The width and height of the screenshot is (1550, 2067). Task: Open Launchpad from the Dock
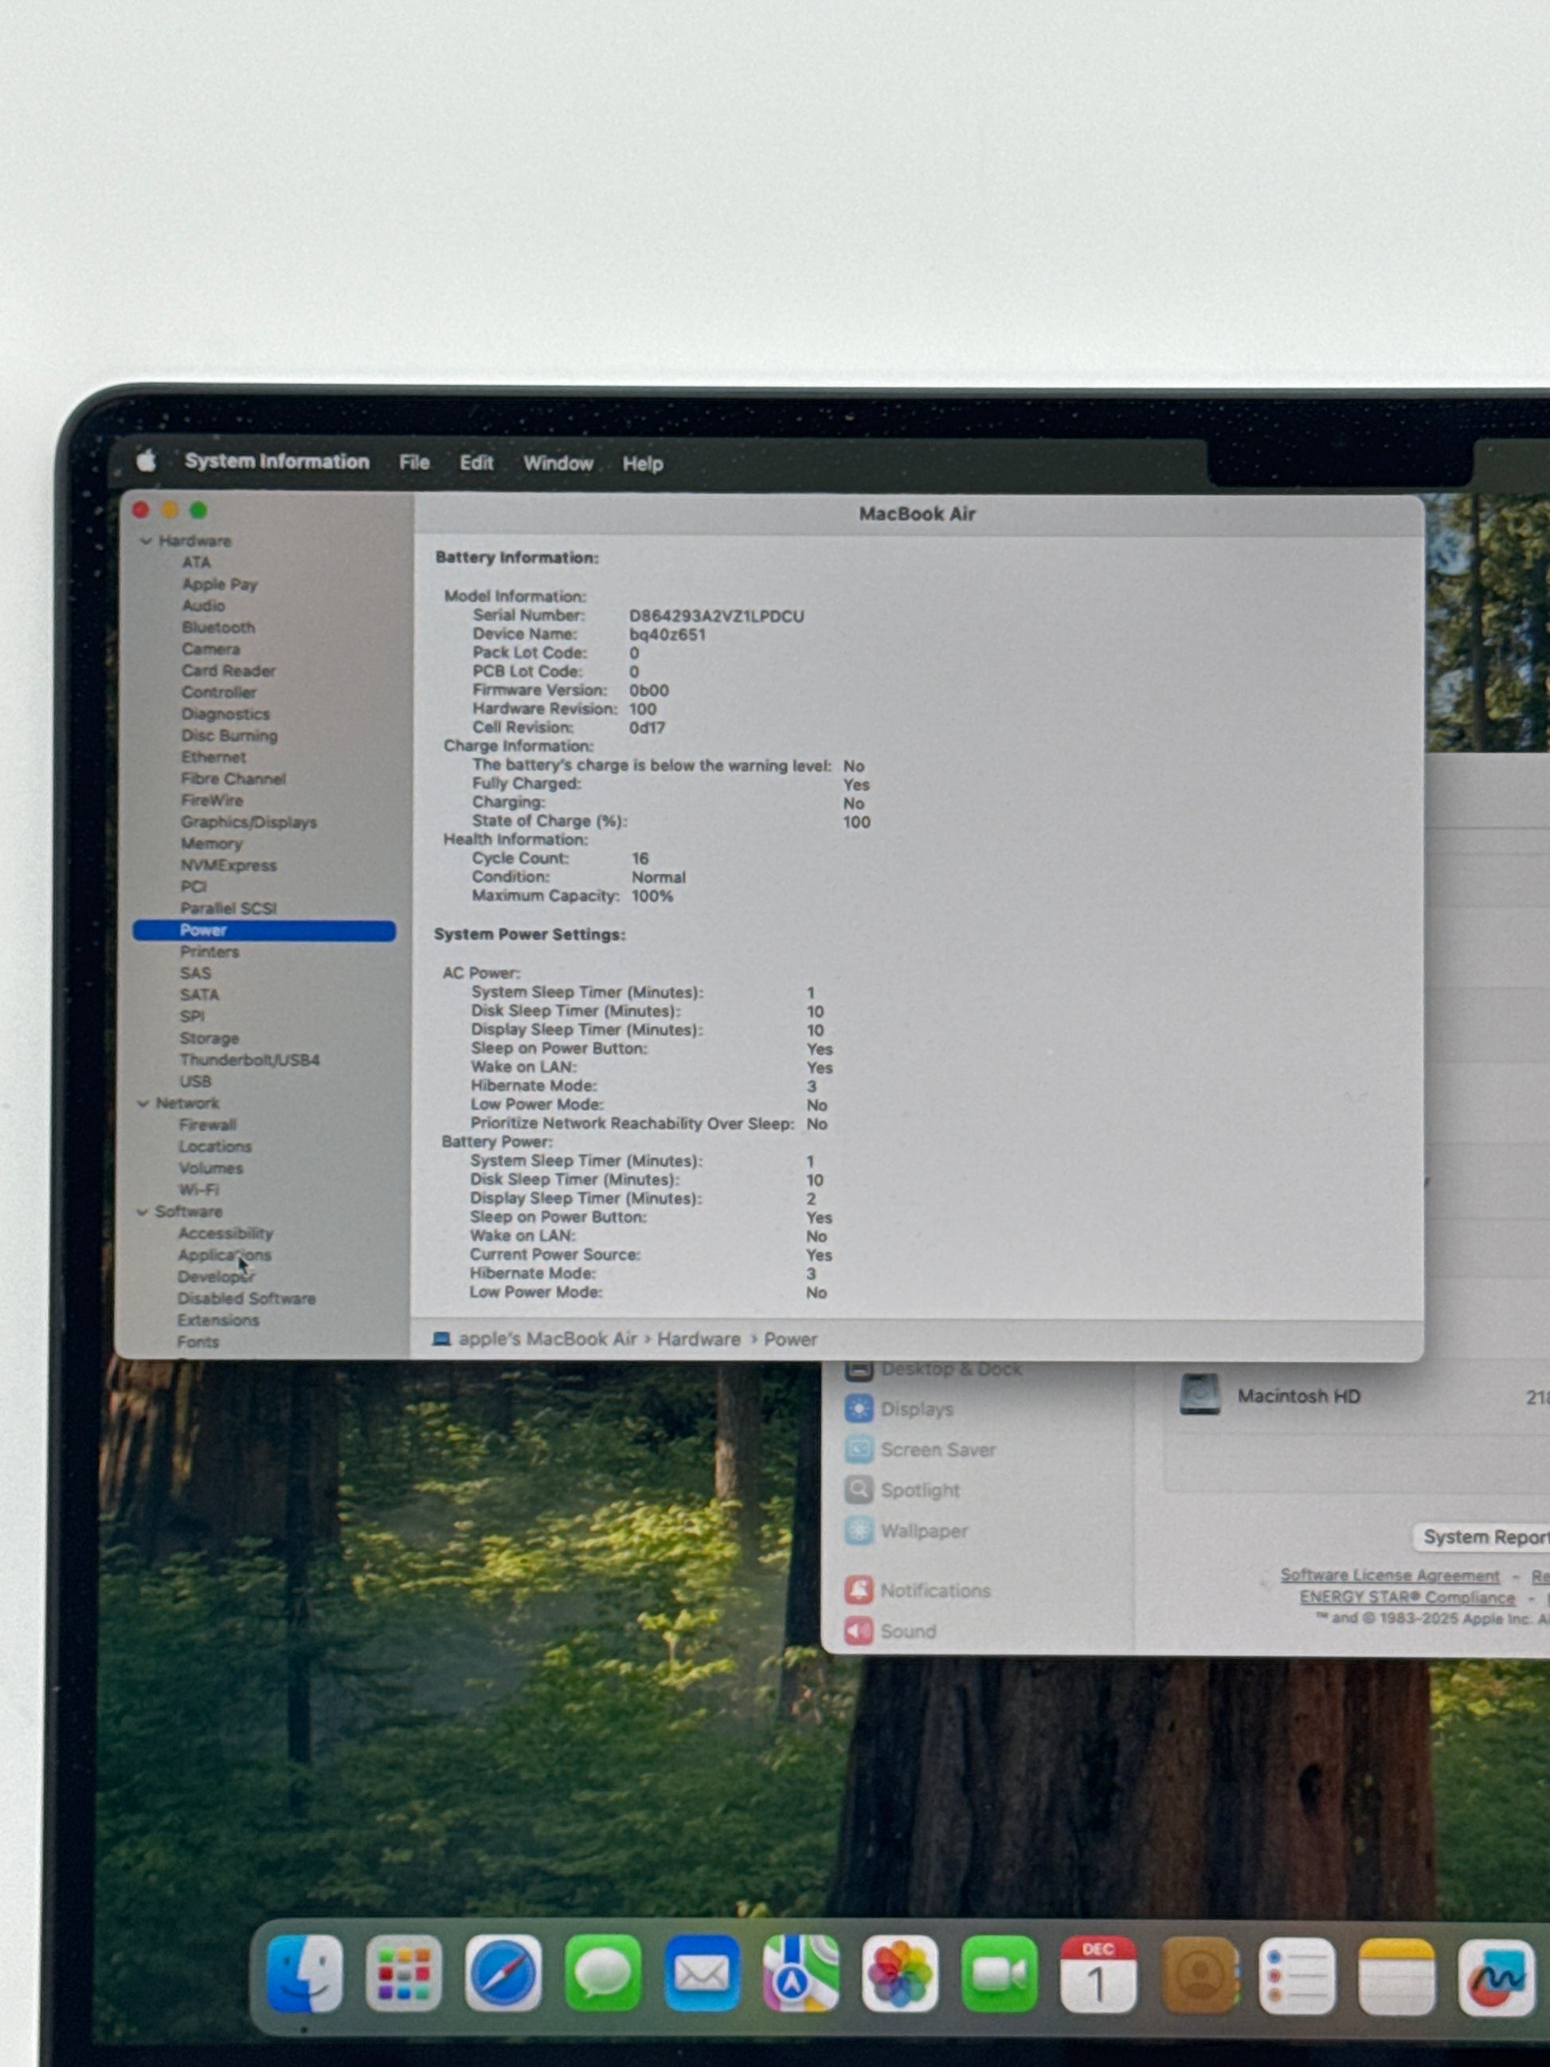[x=404, y=1974]
